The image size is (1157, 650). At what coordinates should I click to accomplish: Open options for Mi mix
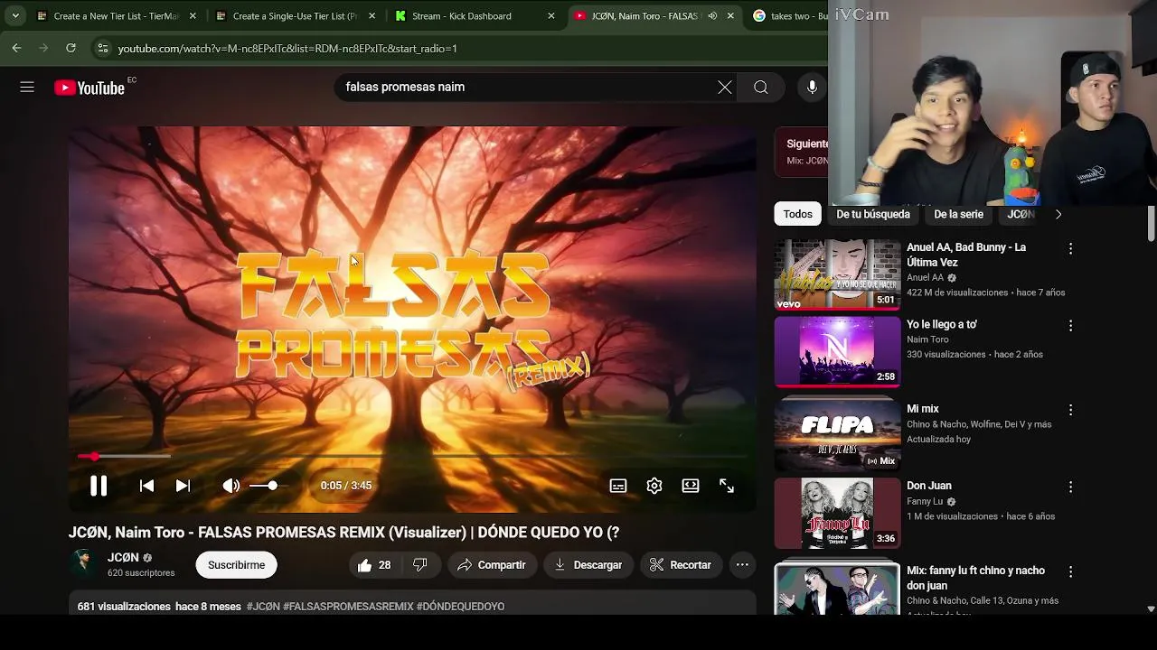(x=1070, y=410)
